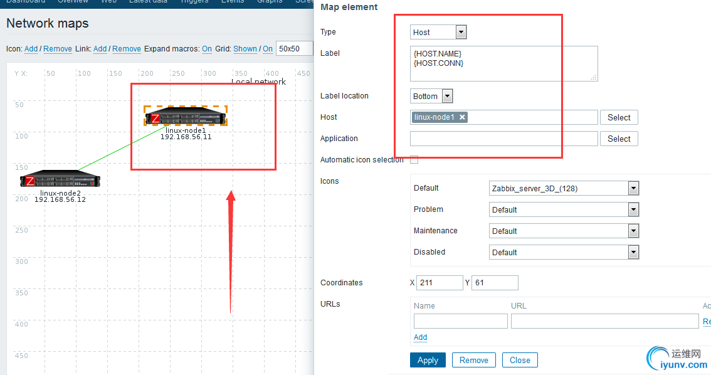Click the Add link under URLs
The image size is (711, 375).
click(420, 337)
